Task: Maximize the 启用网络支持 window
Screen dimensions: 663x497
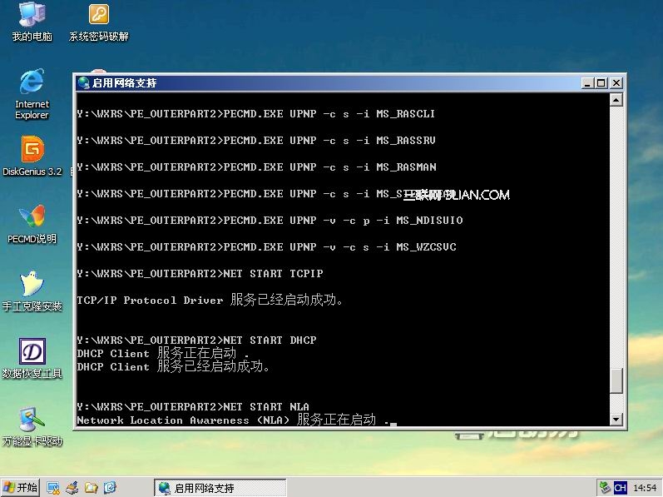Action: click(x=601, y=83)
